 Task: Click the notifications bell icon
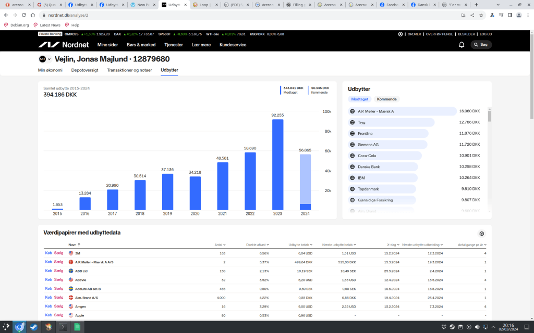click(x=462, y=45)
